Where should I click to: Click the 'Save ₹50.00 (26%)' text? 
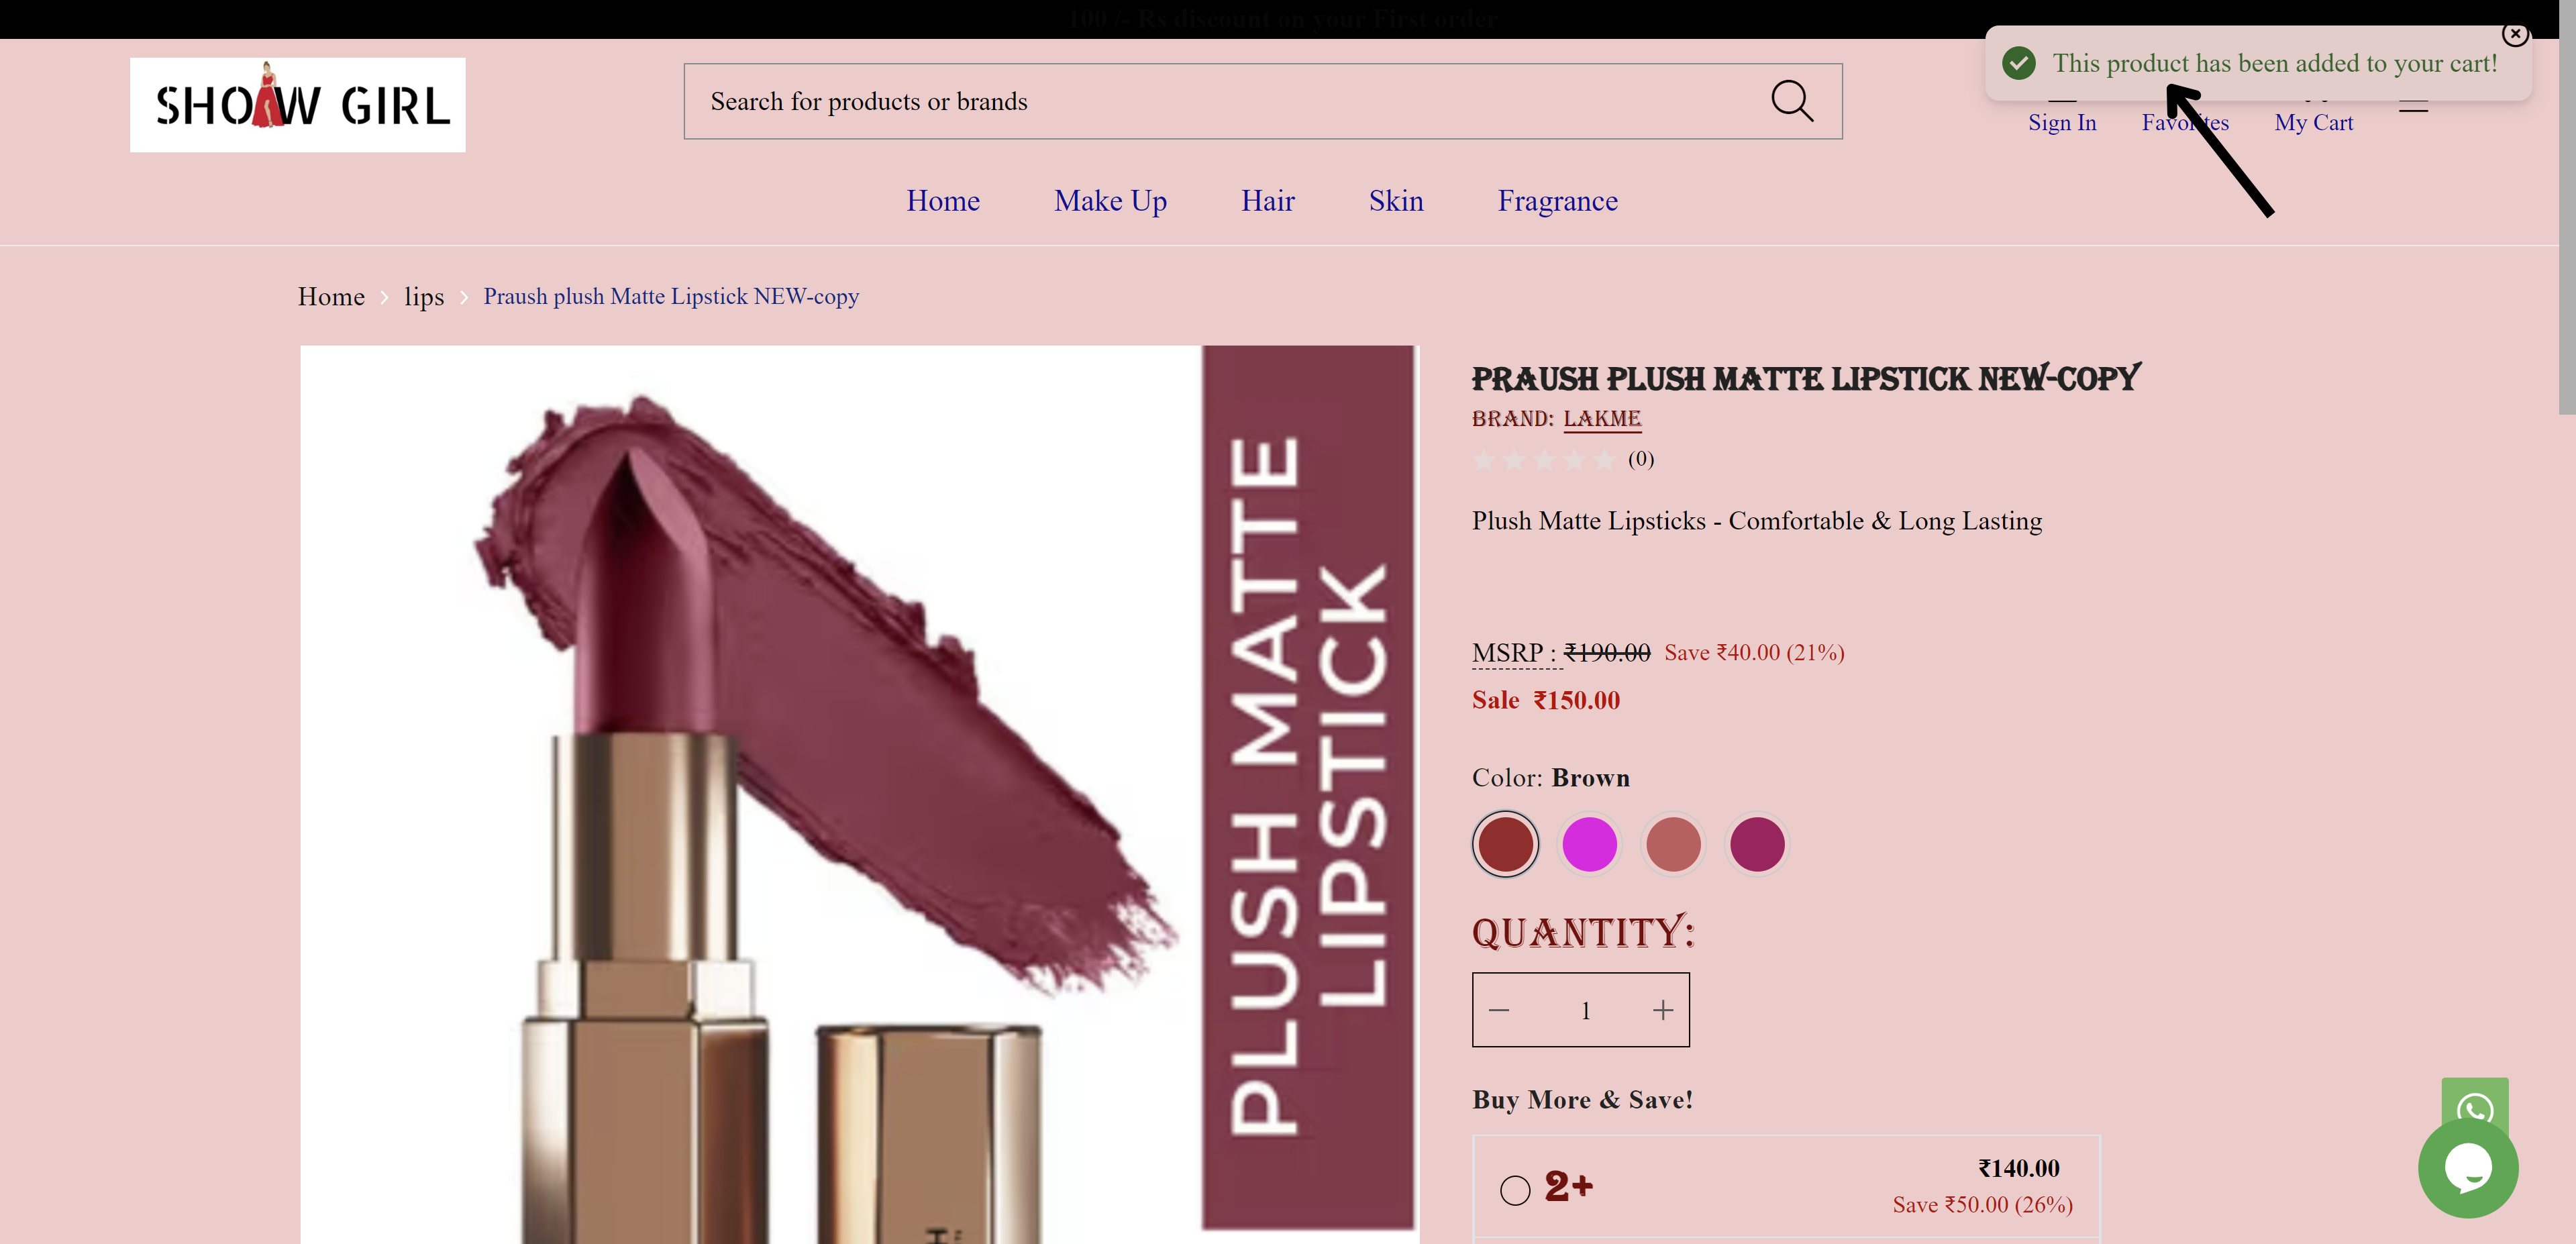(1982, 1205)
